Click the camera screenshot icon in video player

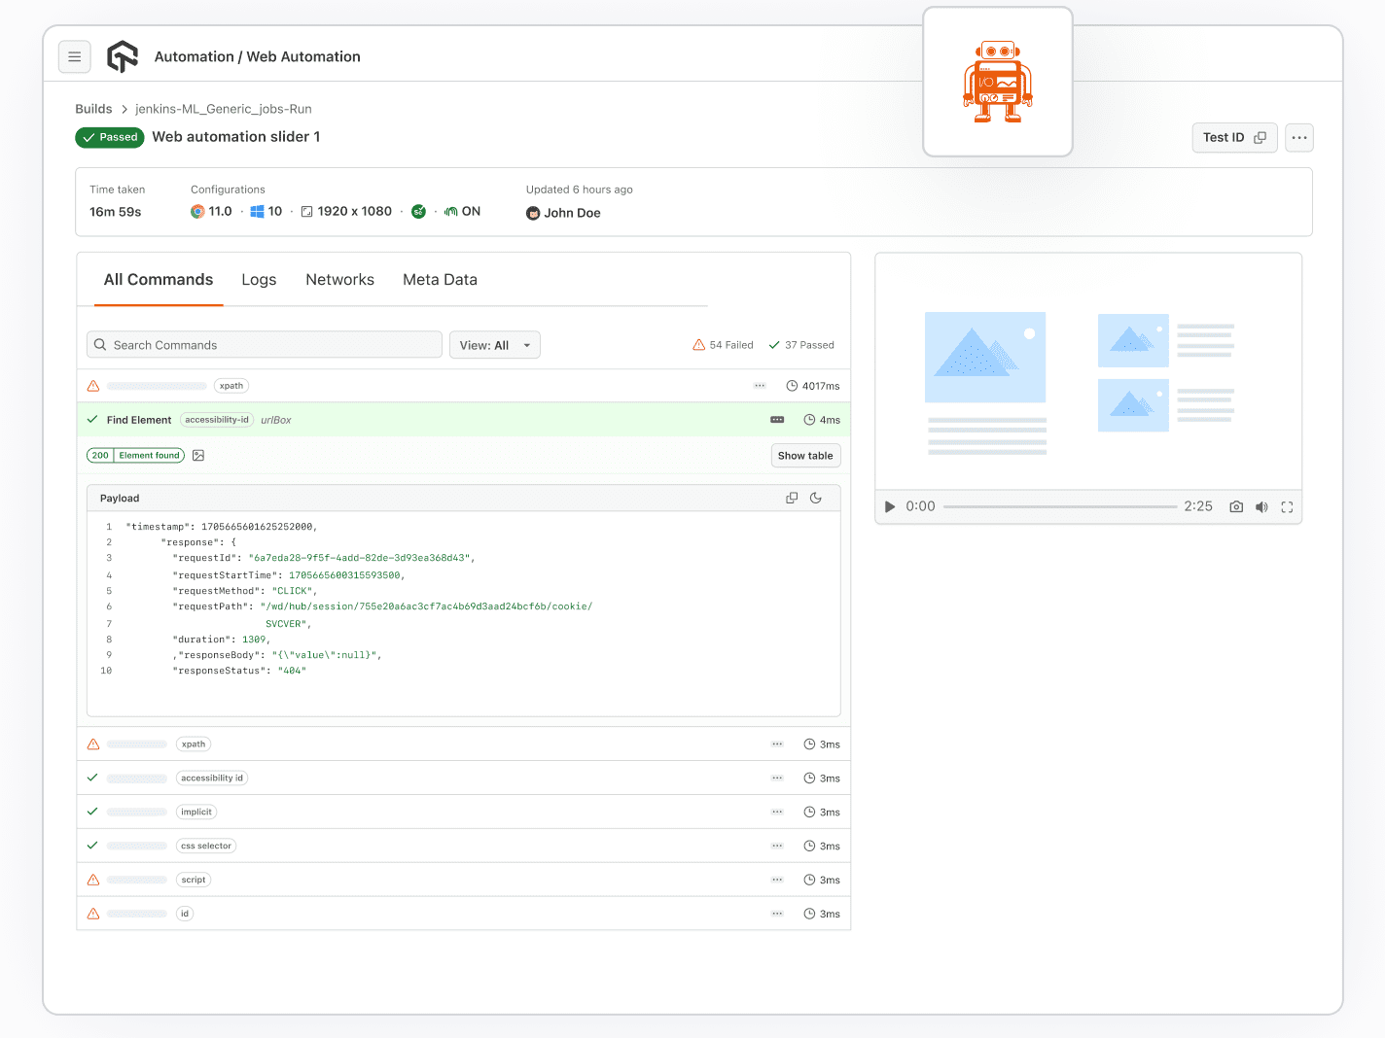pos(1235,506)
